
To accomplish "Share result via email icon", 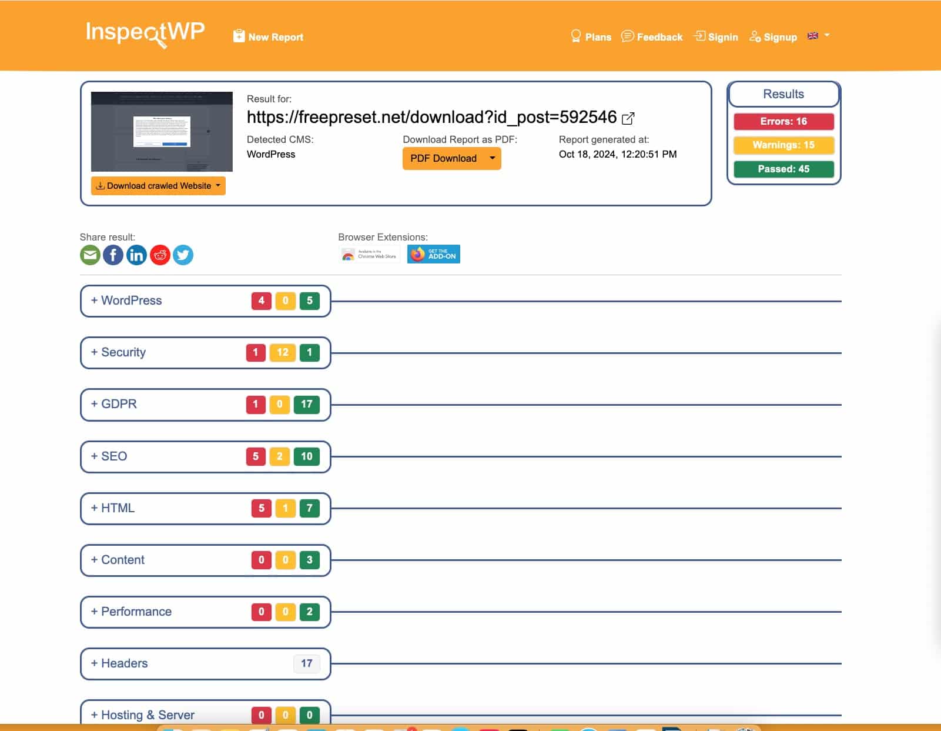I will click(x=90, y=255).
